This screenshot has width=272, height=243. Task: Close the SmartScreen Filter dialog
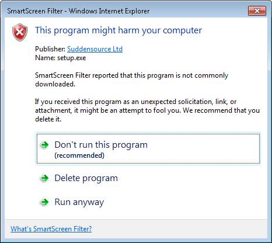click(x=257, y=11)
